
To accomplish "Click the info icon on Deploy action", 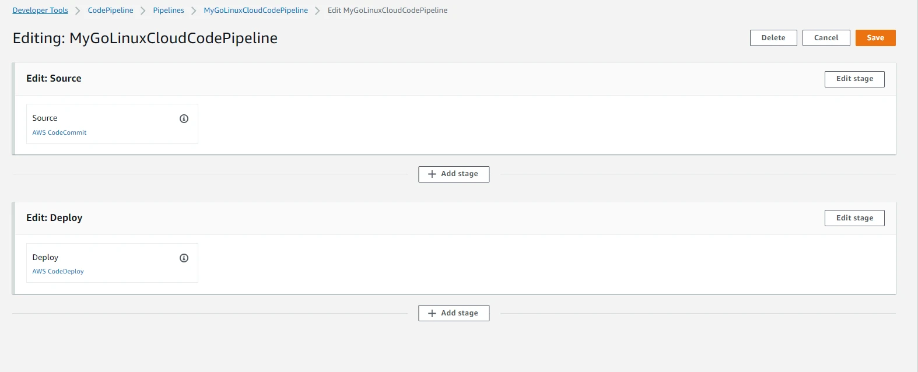I will coord(184,258).
